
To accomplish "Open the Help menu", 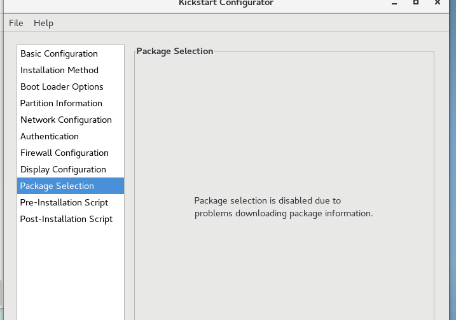I will 43,23.
